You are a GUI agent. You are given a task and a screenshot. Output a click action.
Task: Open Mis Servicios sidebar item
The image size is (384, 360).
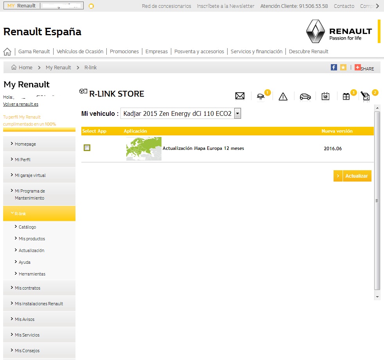click(x=39, y=335)
